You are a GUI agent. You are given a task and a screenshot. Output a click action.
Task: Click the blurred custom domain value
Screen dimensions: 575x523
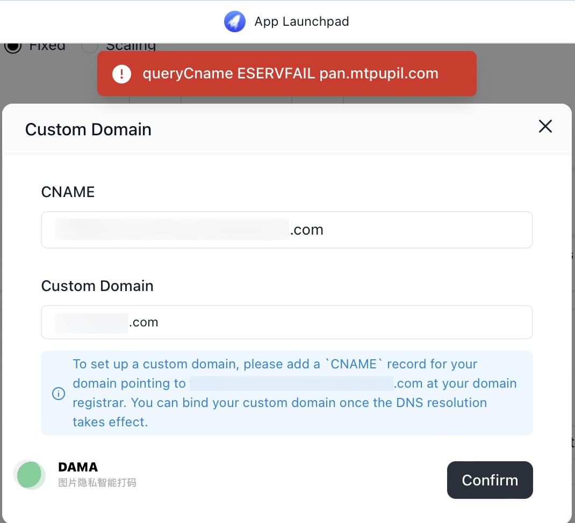click(x=91, y=323)
